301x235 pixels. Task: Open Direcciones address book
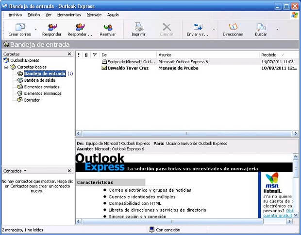[233, 27]
